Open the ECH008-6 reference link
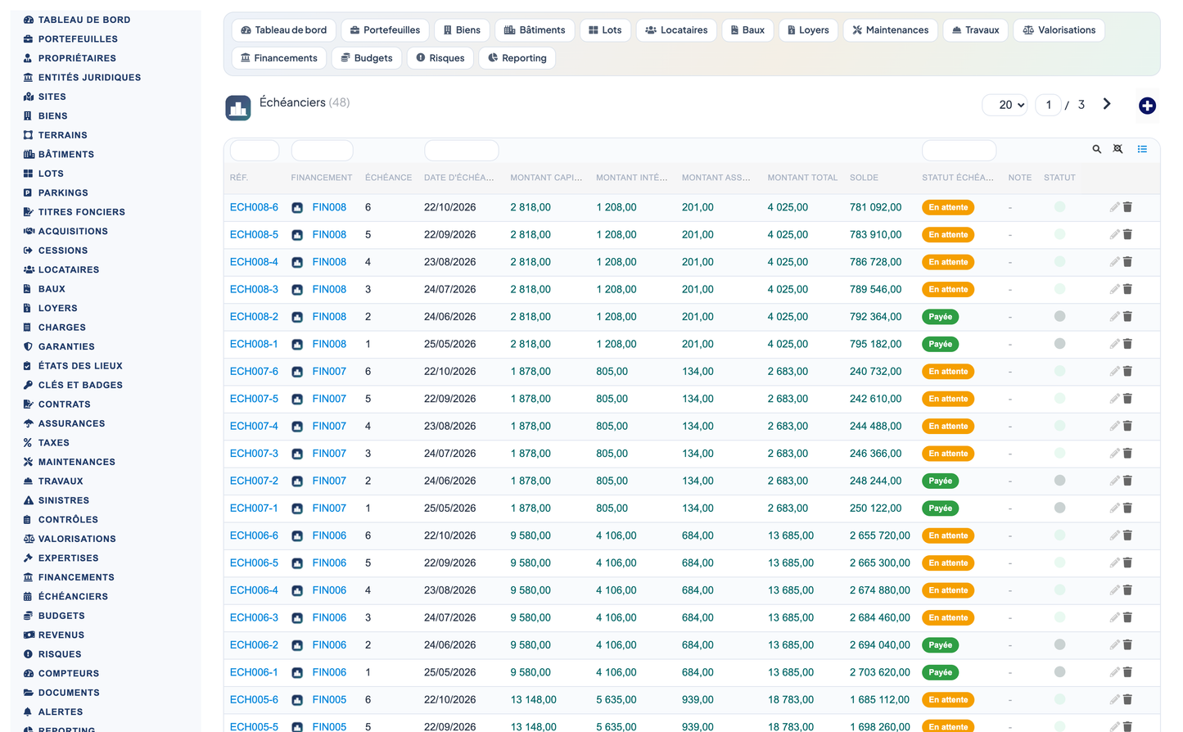1183x732 pixels. tap(254, 208)
